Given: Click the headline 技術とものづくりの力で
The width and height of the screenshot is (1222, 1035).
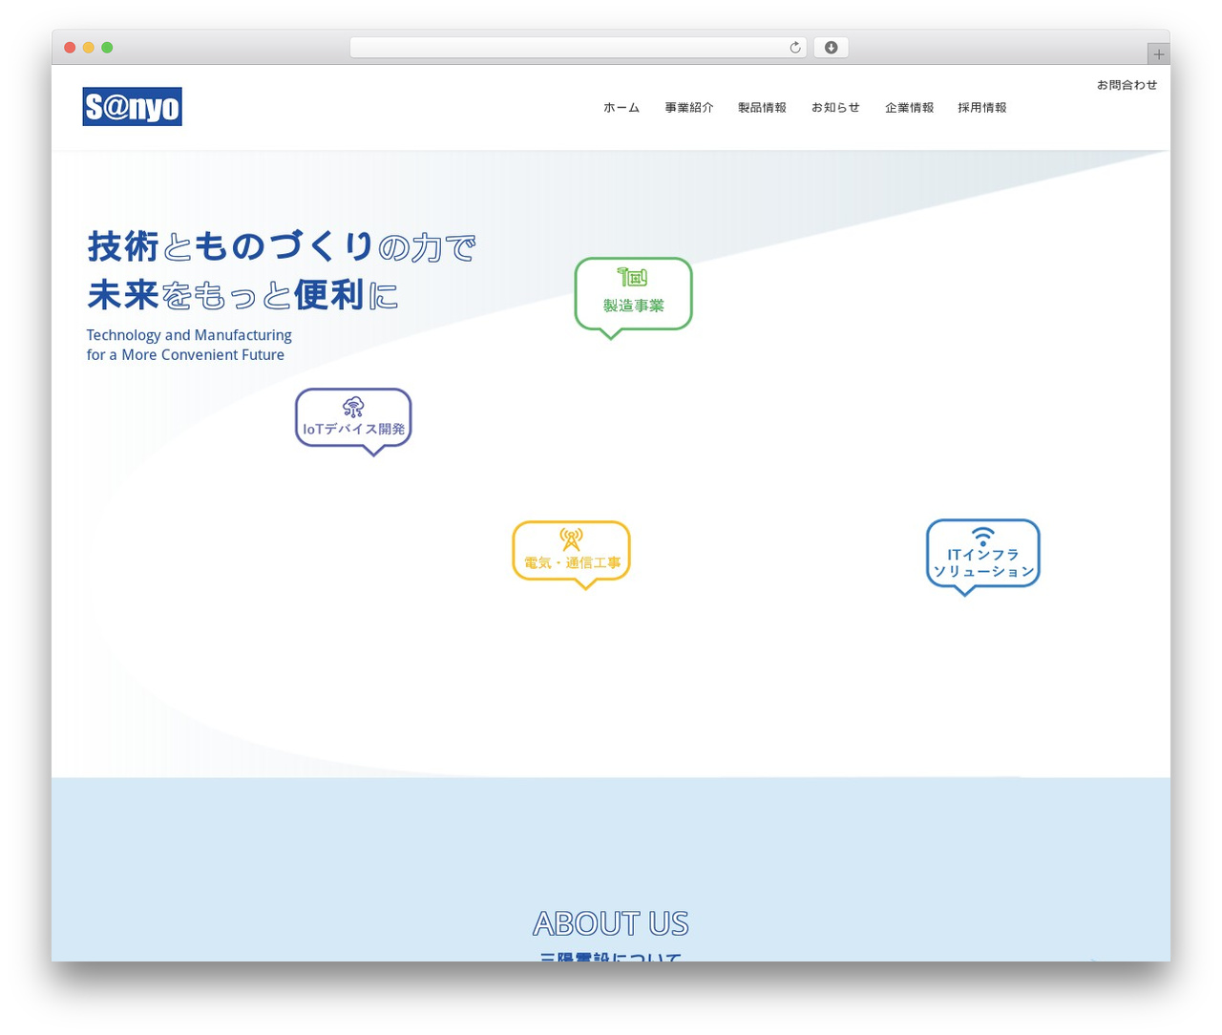Looking at the screenshot, I should point(282,246).
